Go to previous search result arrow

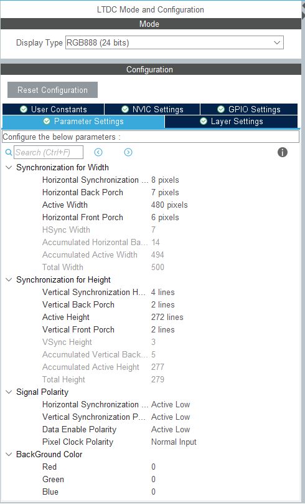coord(98,152)
